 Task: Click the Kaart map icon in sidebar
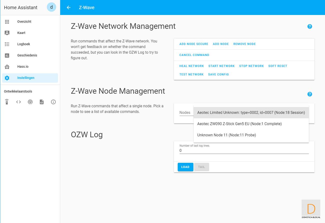7,33
